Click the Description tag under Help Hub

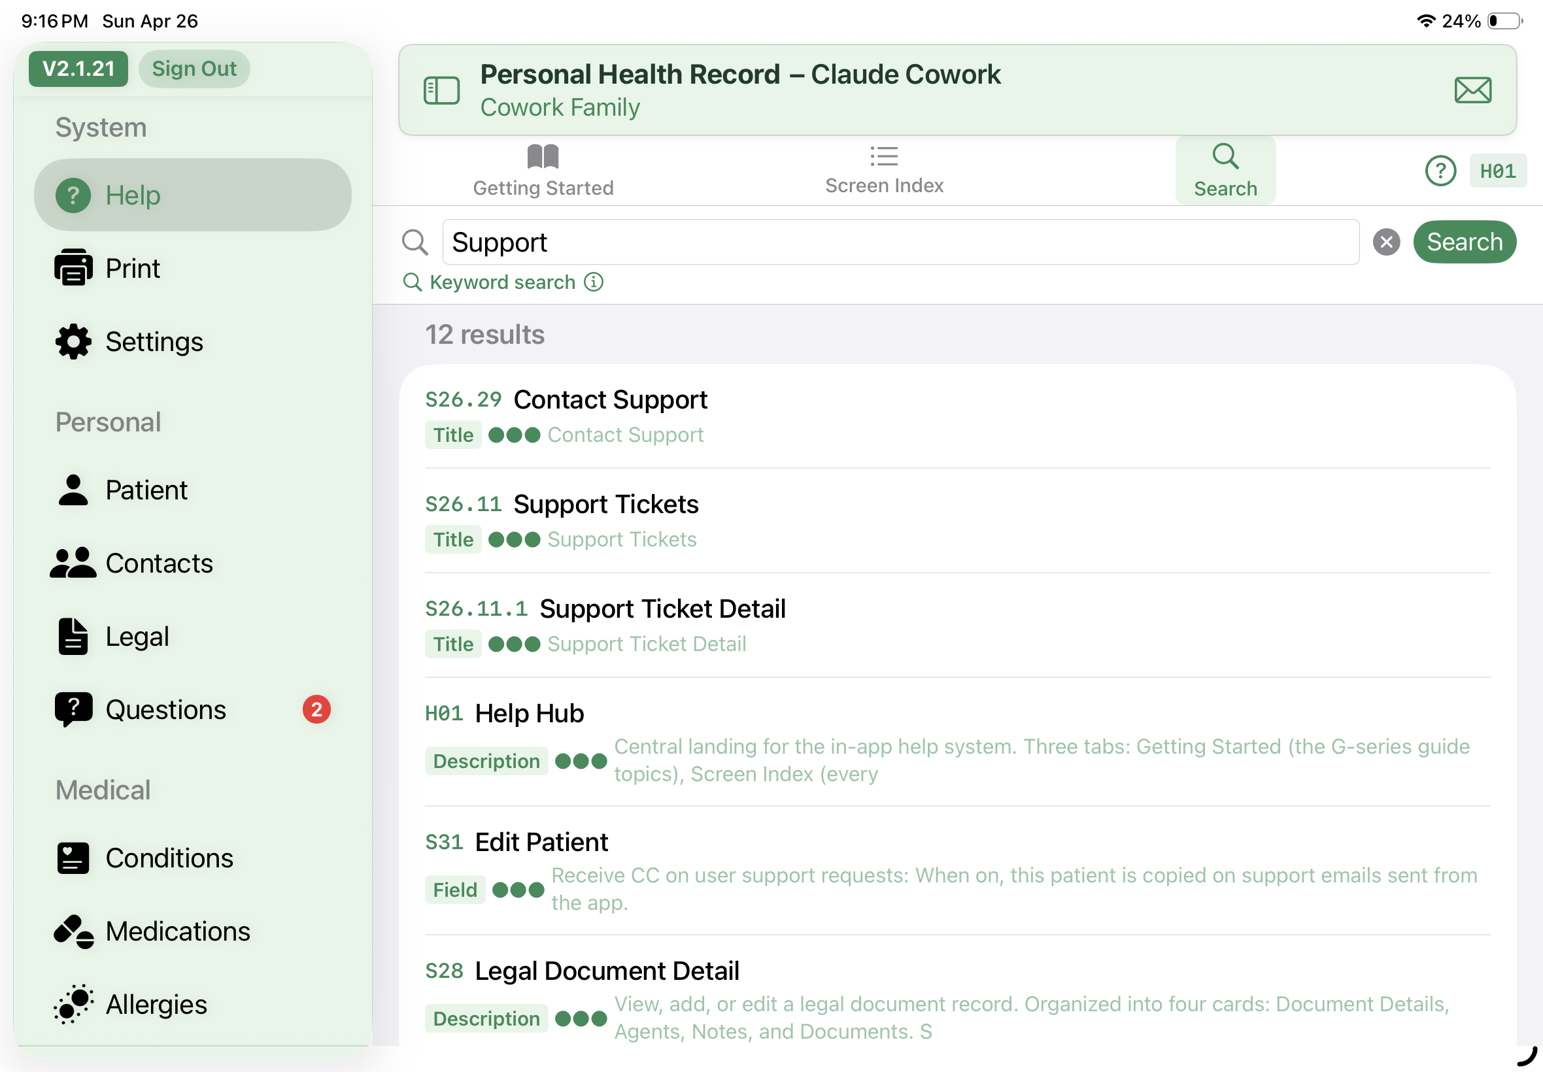(x=486, y=761)
